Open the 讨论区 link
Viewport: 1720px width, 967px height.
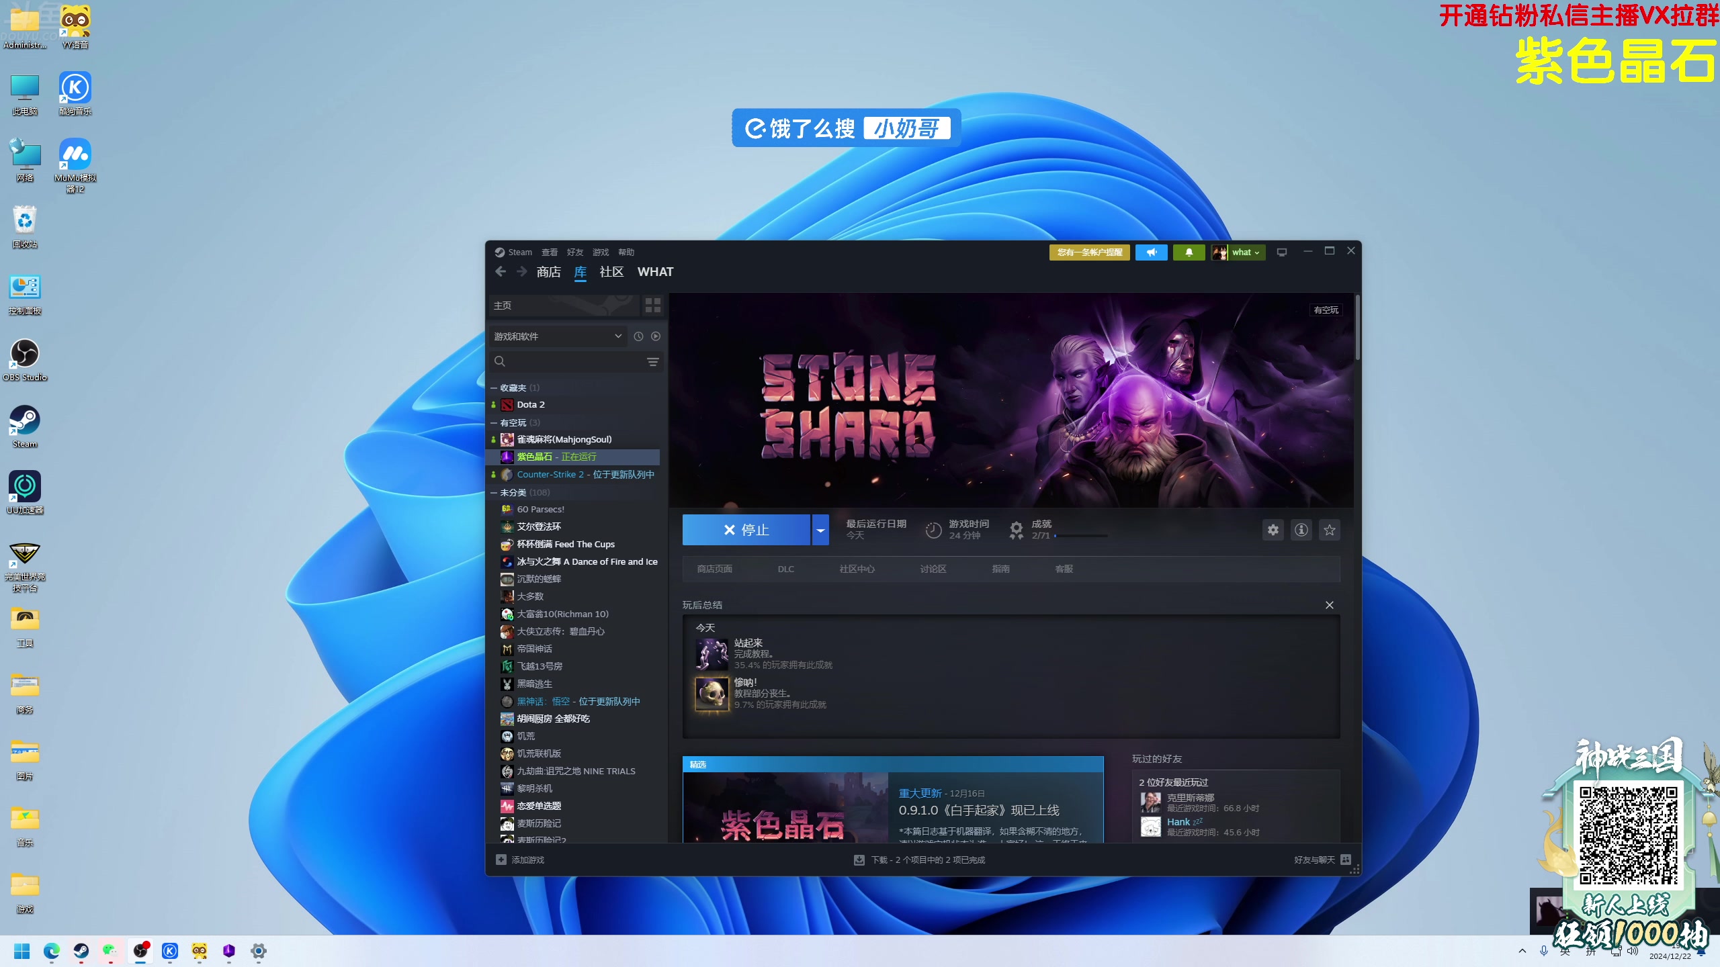tap(933, 569)
